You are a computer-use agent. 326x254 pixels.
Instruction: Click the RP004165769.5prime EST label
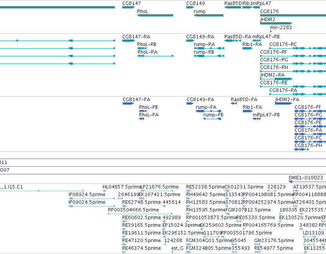pyautogui.click(x=268, y=226)
